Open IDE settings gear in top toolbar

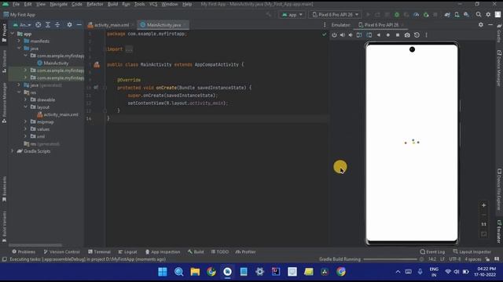(488, 15)
